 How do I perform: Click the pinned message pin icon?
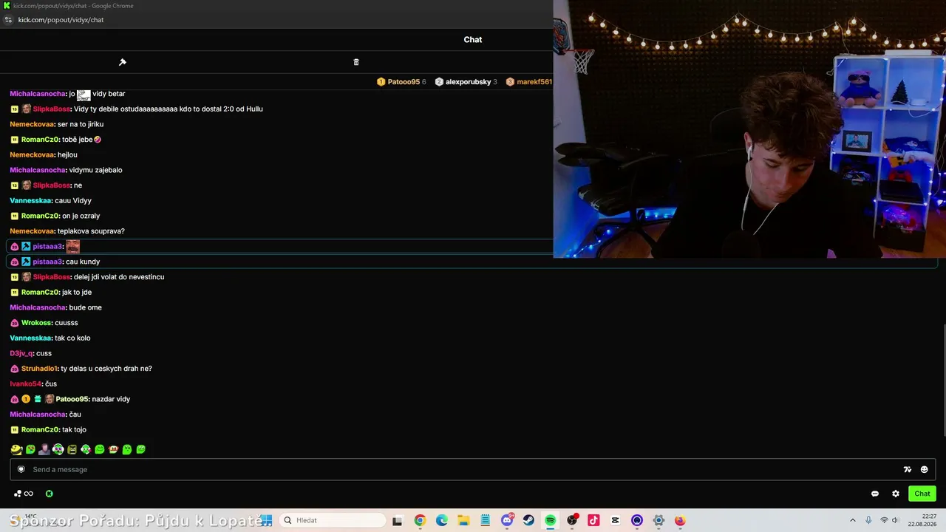[123, 62]
